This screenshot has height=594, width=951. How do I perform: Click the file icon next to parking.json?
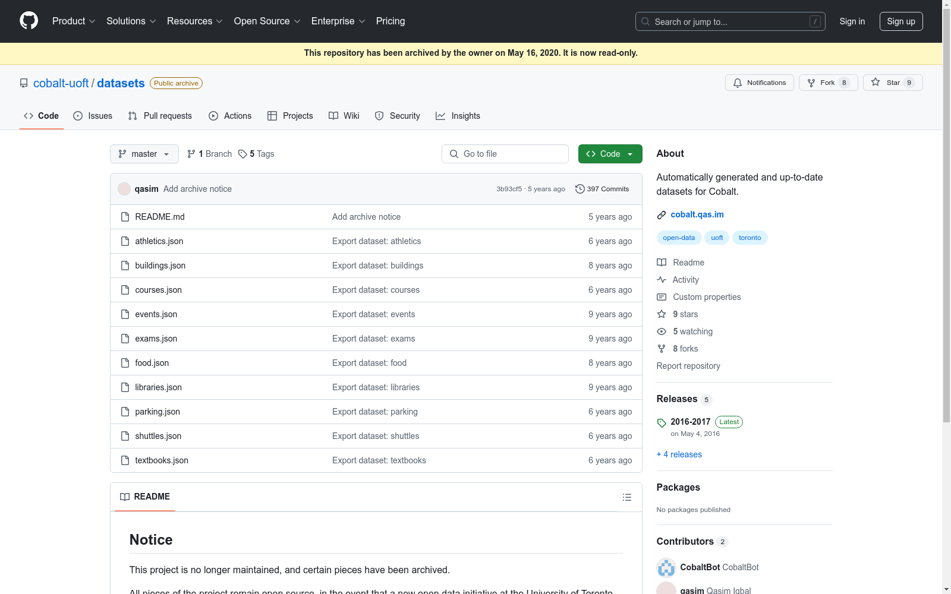coord(125,412)
